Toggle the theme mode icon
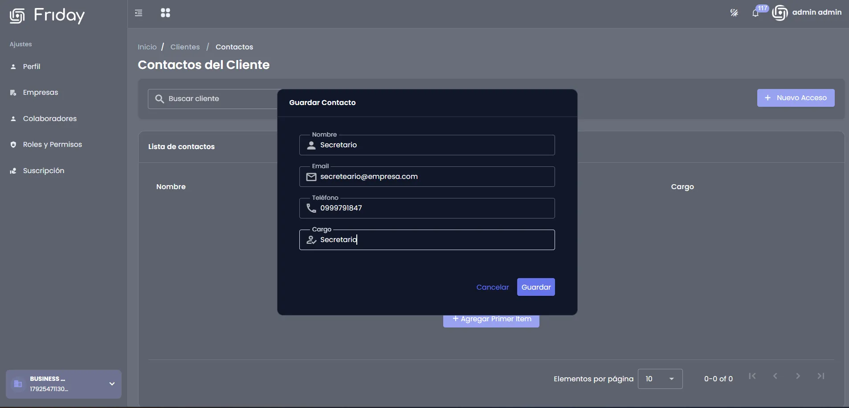 click(734, 13)
